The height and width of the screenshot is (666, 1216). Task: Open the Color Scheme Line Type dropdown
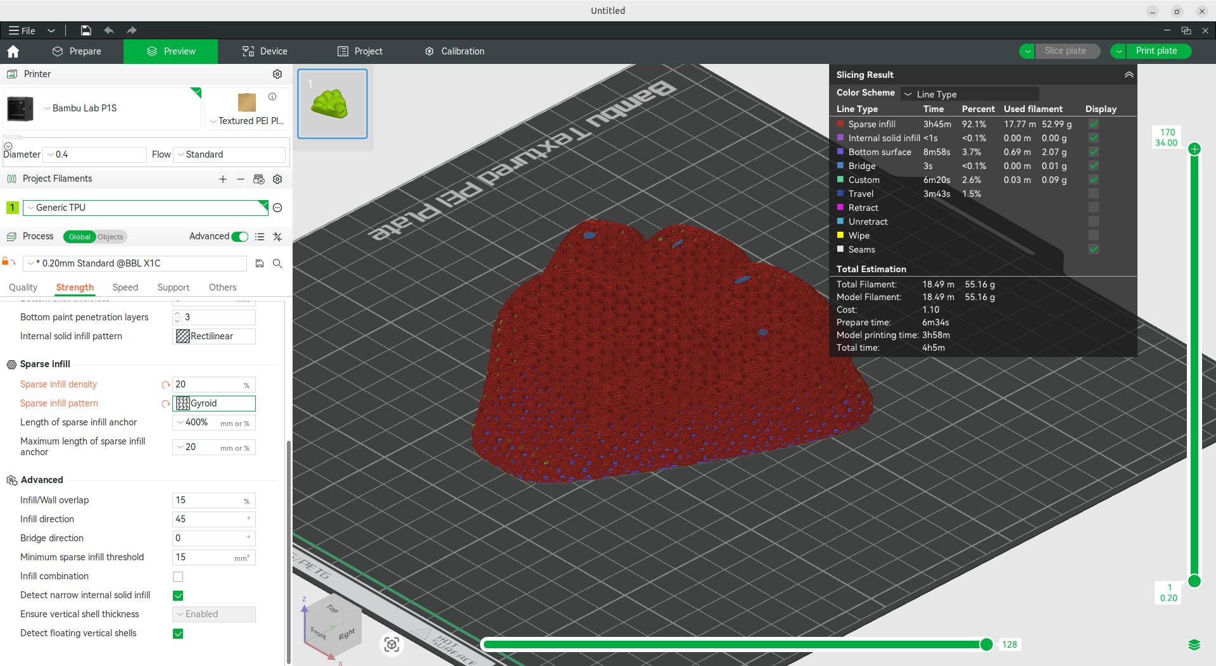point(970,94)
